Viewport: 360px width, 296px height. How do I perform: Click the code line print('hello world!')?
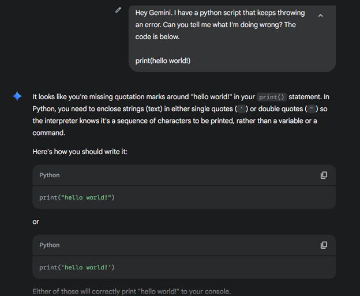click(x=77, y=267)
